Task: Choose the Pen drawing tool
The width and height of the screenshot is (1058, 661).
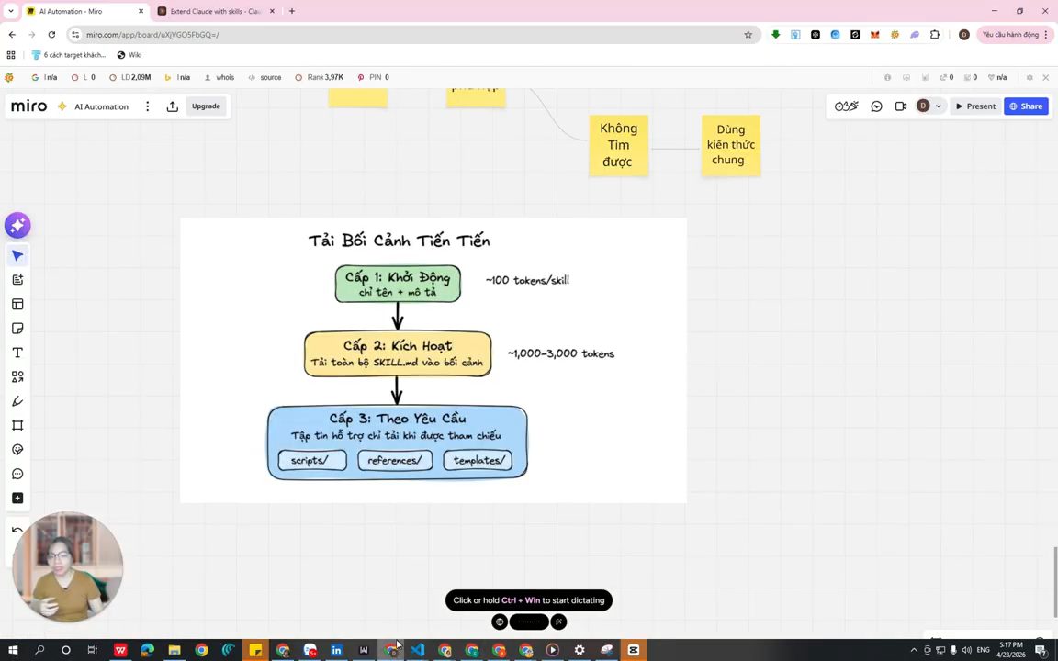Action: [17, 401]
